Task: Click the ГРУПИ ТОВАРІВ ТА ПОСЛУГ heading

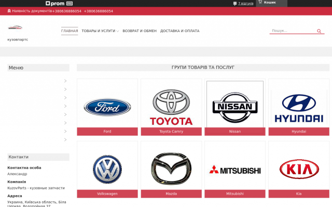Action: tap(203, 67)
